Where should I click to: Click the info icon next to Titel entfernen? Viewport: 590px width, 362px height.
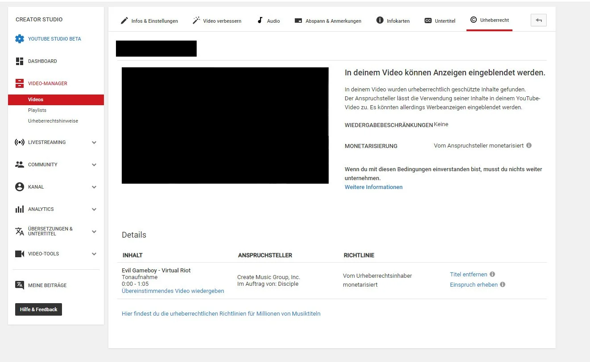492,274
